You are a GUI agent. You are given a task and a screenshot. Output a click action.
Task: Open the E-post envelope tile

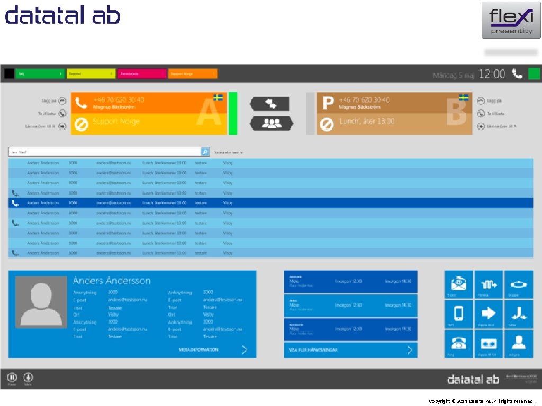[458, 284]
